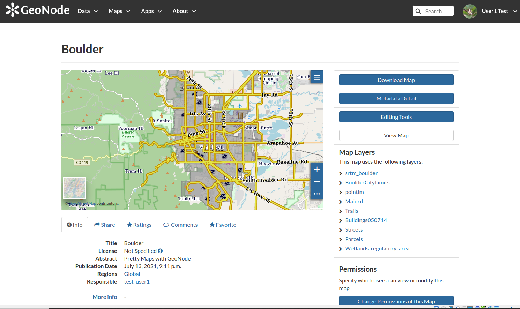Open the Favorite tab
The image size is (520, 309).
coord(223,225)
